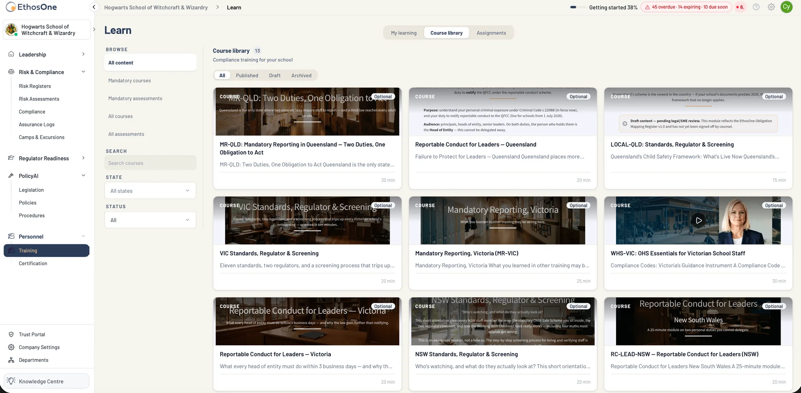Filter courses by Draft
The height and width of the screenshot is (393, 801).
(275, 75)
